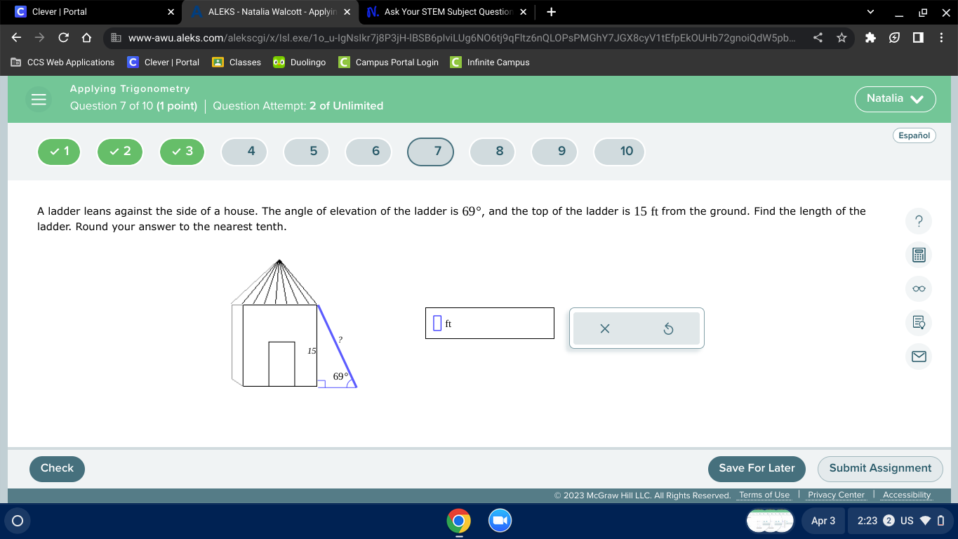958x539 pixels.
Task: Open the hamburger menu beside Applying Trigonometry
Action: point(39,99)
